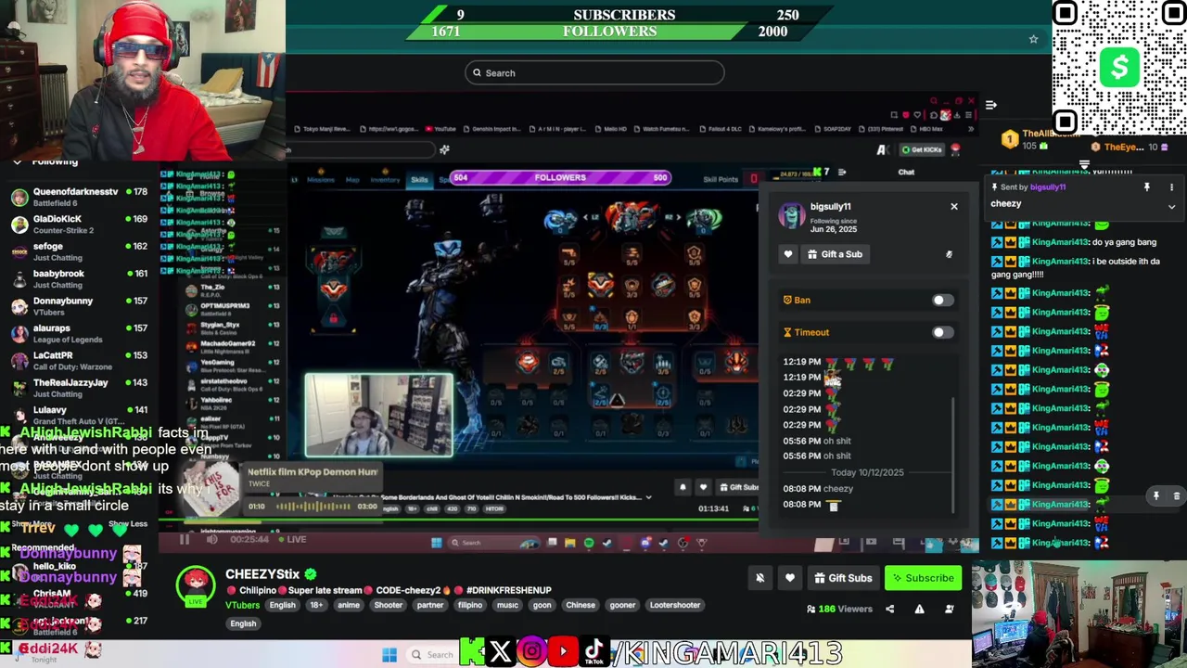Image resolution: width=1187 pixels, height=668 pixels.
Task: Click the Subscribe button
Action: click(x=922, y=578)
